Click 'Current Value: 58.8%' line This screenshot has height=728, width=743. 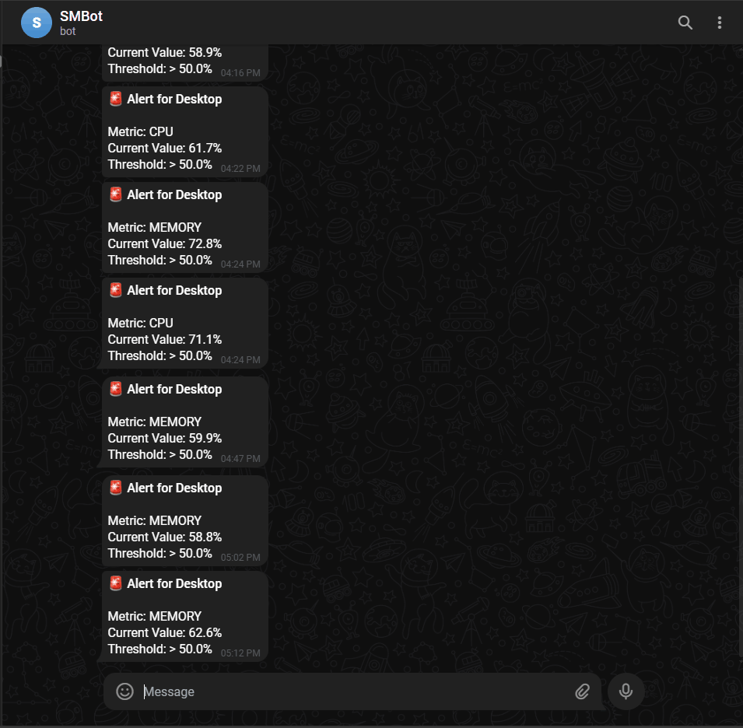[164, 537]
